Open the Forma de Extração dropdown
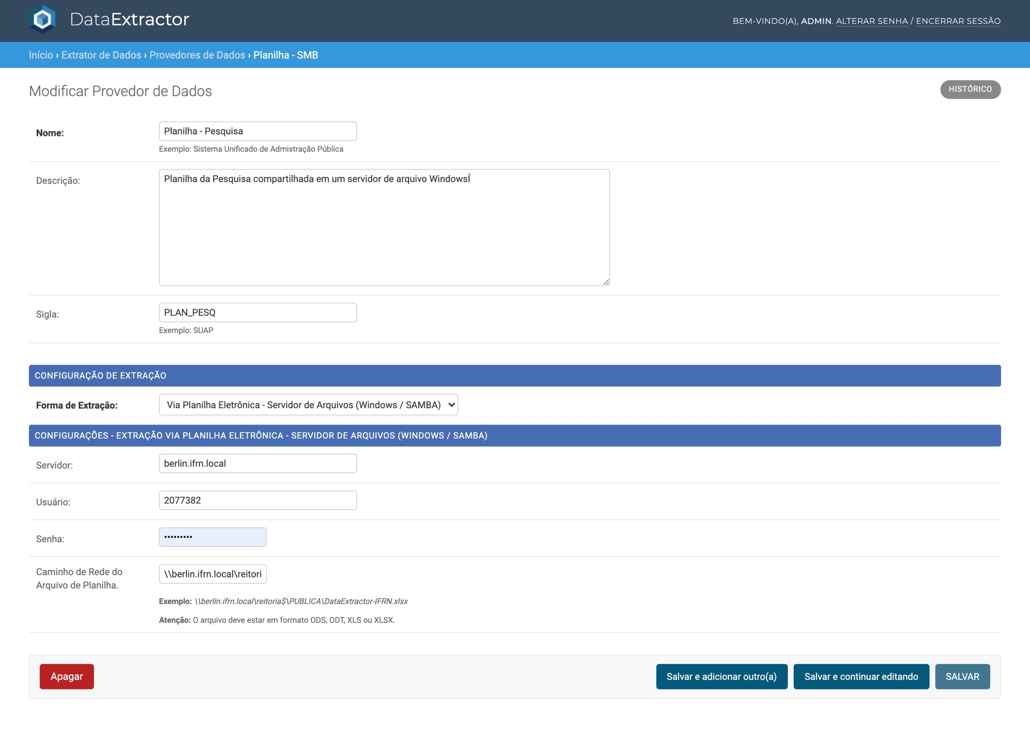The image size is (1030, 742). coord(308,404)
